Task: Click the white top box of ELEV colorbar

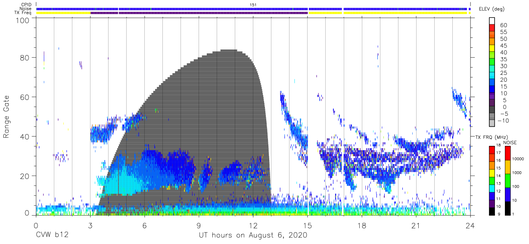Action: pos(492,21)
